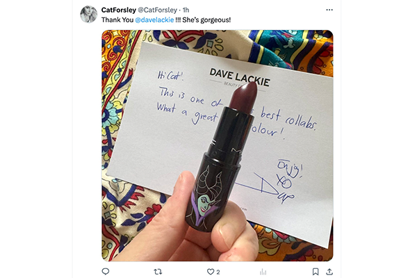
Task: Click the like count number 2
Action: (x=218, y=272)
